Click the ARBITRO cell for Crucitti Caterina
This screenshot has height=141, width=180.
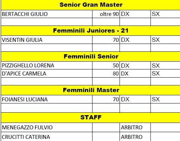pyautogui.click(x=135, y=137)
